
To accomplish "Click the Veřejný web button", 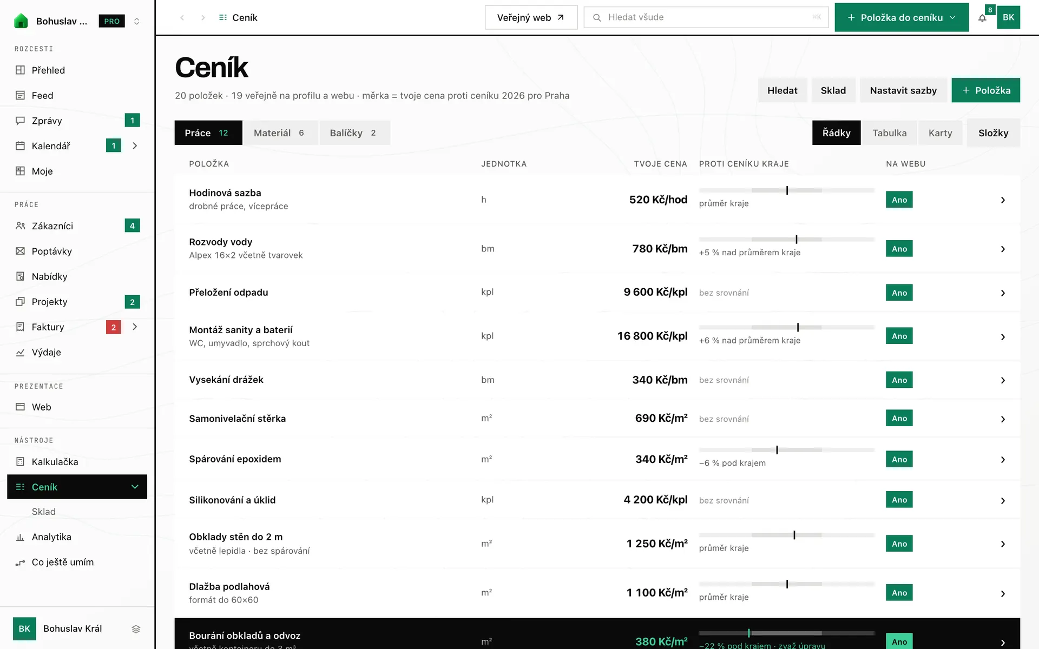I will [x=531, y=17].
